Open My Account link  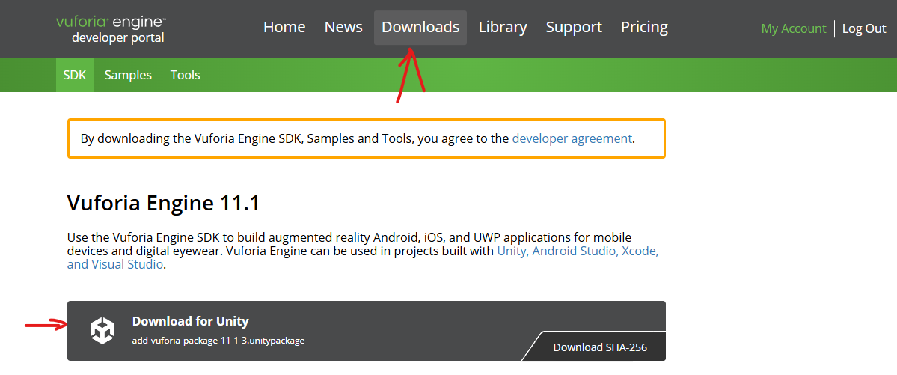click(x=794, y=28)
